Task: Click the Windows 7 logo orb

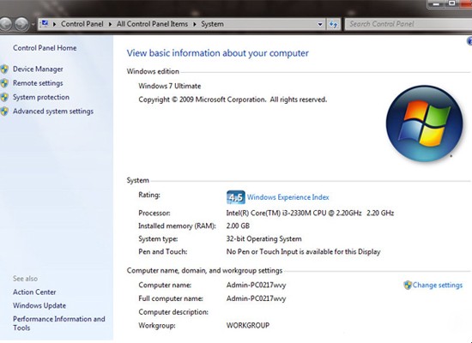Action: 424,123
